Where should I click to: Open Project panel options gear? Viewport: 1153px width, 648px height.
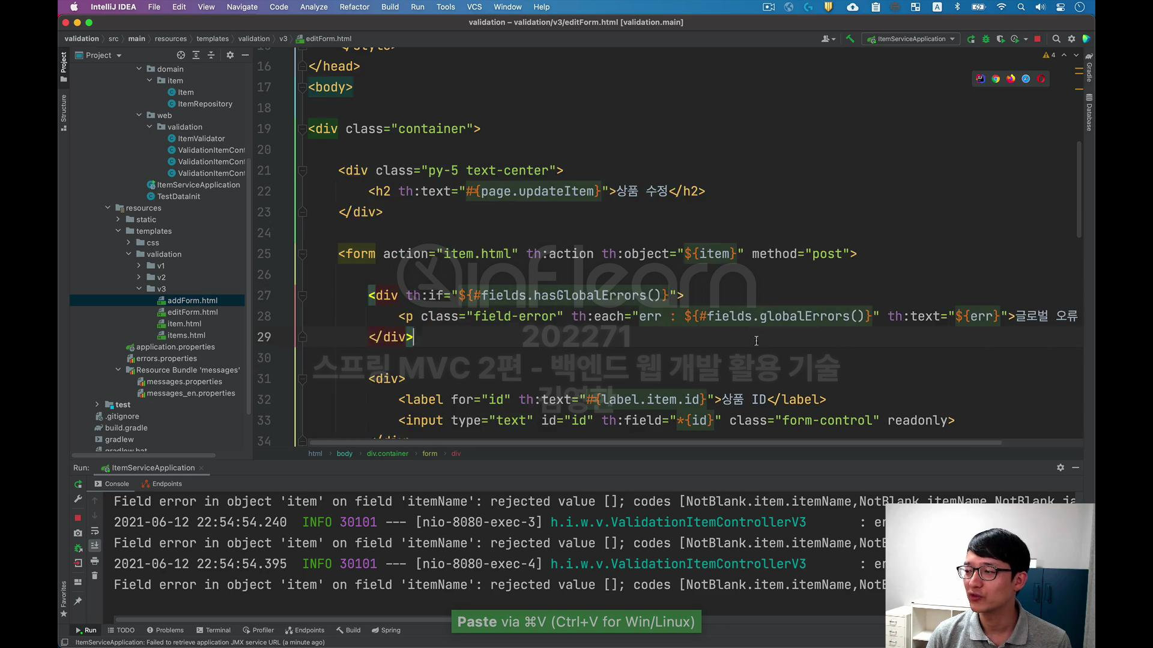[x=230, y=55]
